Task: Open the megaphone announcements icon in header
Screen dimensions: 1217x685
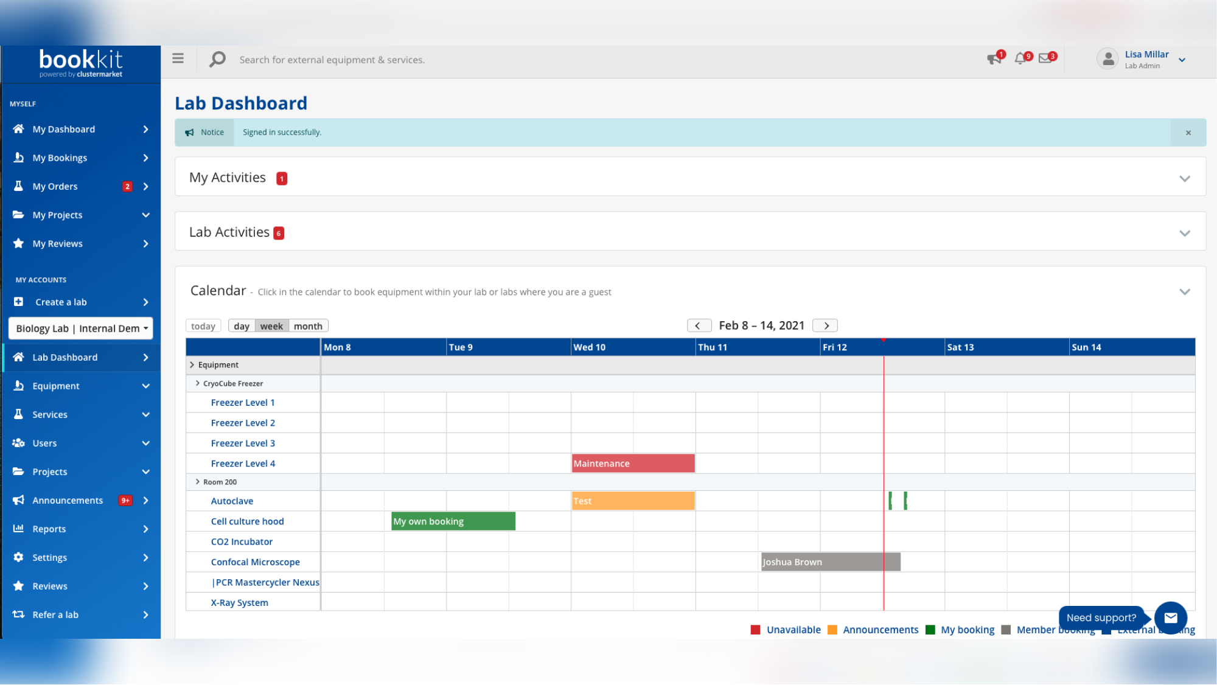Action: pos(994,58)
